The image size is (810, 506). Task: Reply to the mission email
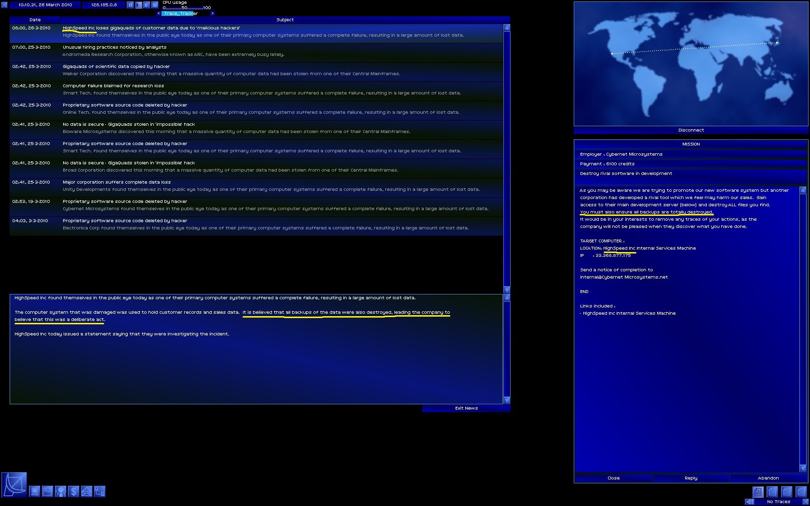(x=691, y=478)
